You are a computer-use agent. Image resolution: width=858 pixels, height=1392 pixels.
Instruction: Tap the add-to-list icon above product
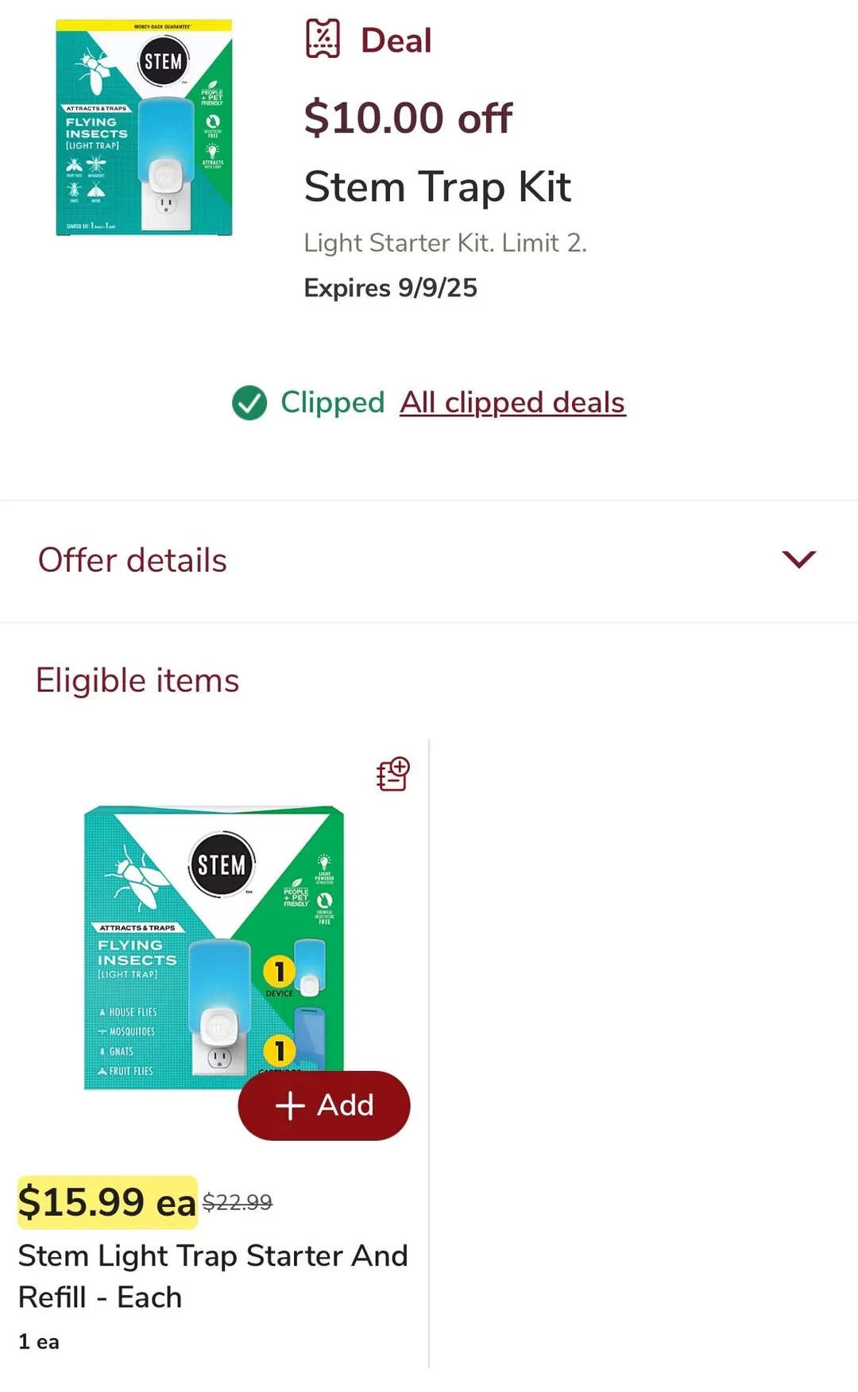[392, 775]
